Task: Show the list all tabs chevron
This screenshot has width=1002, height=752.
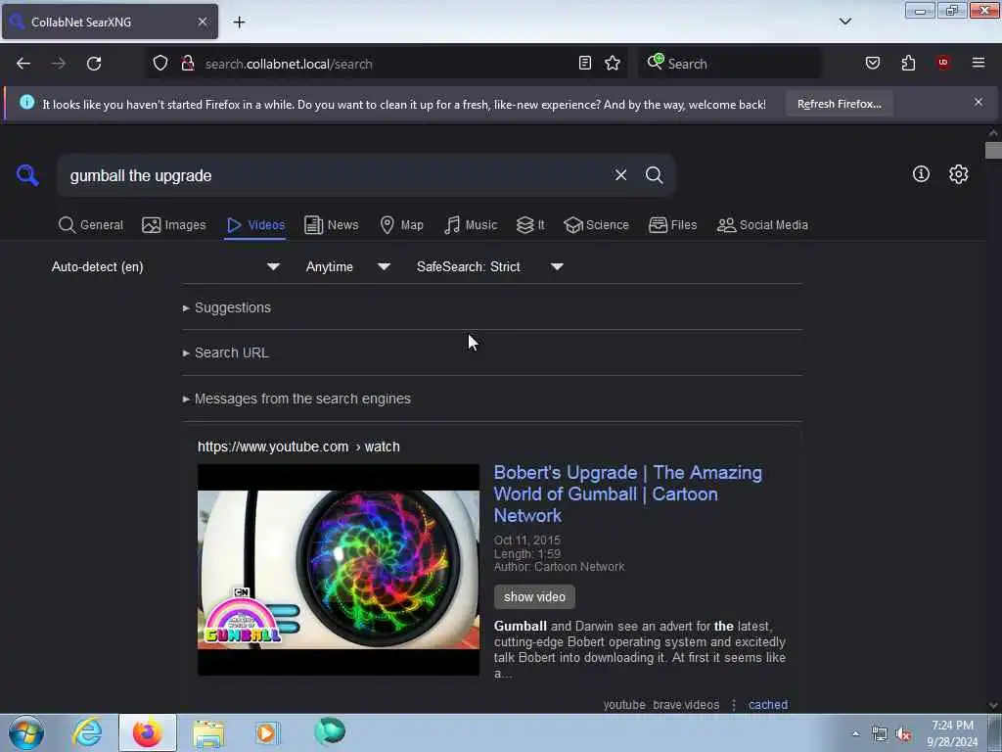Action: 845,22
